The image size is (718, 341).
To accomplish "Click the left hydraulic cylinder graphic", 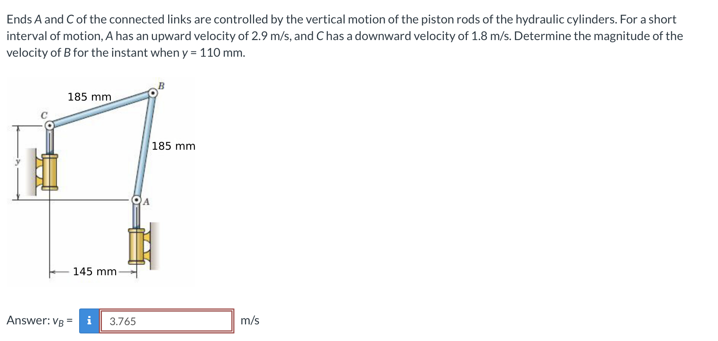I will coord(48,172).
